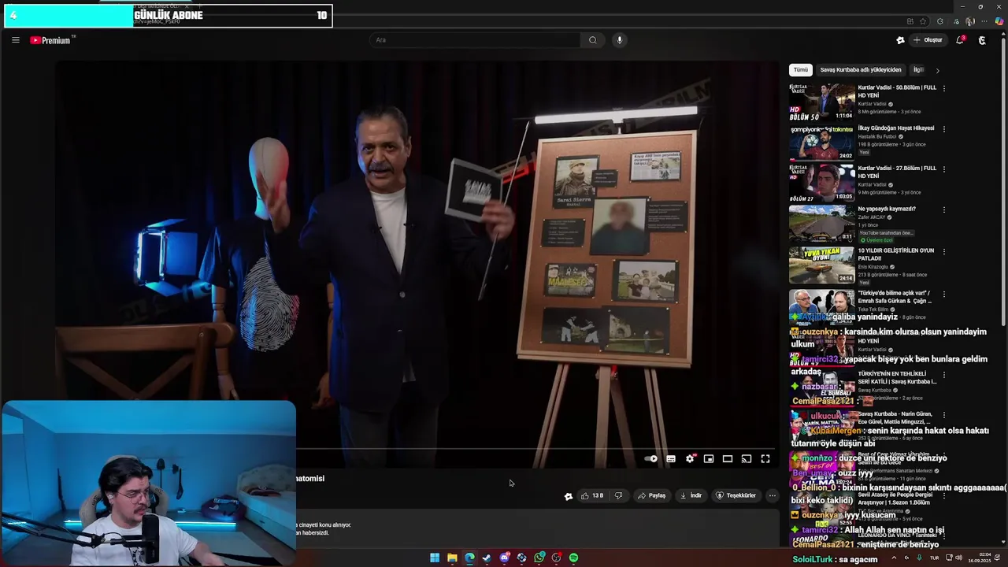Open options for Kurtlar Vadisi 27.Bölüm

click(944, 169)
